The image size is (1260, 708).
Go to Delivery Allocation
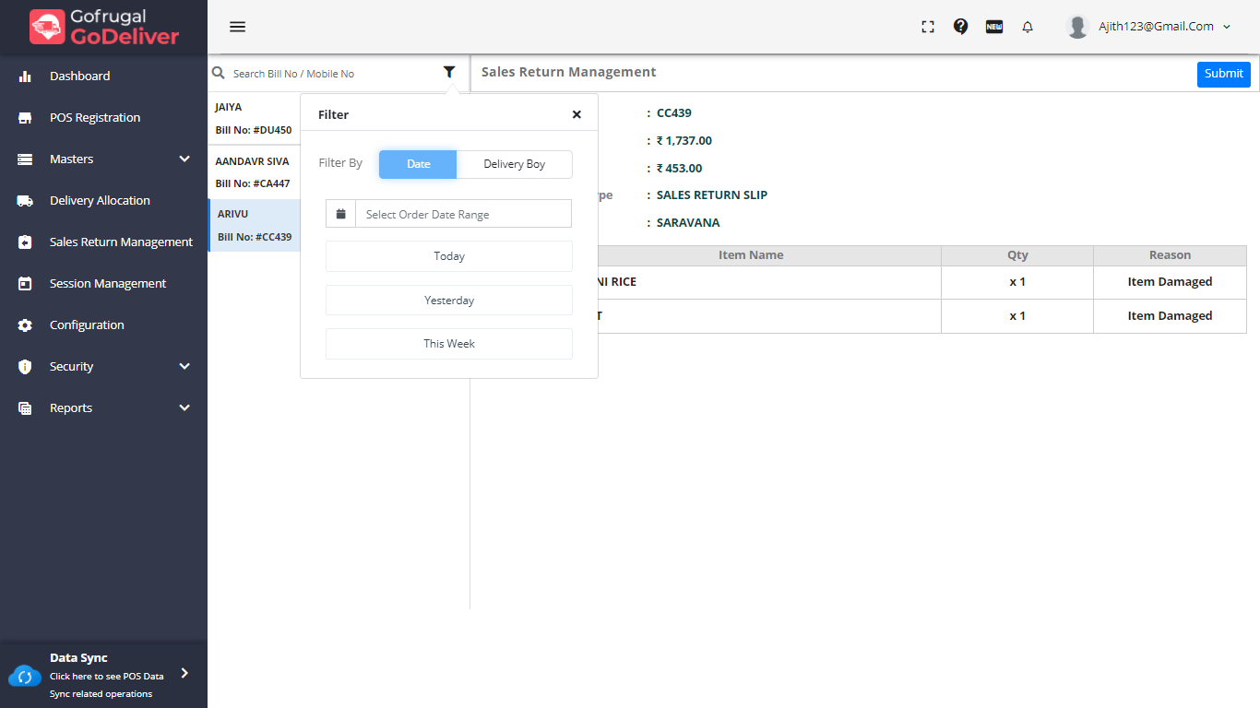point(100,200)
